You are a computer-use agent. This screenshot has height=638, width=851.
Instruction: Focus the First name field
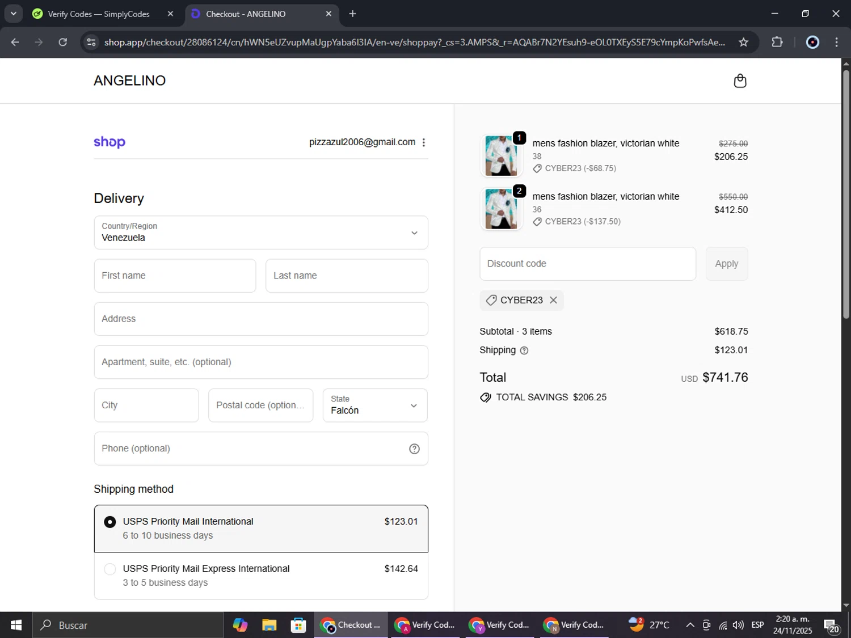(x=175, y=276)
